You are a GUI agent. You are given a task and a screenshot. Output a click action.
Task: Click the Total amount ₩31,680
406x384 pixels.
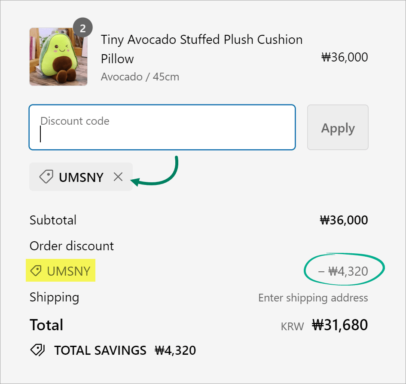click(340, 325)
